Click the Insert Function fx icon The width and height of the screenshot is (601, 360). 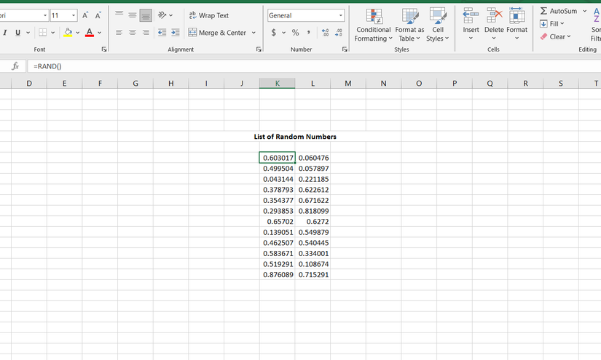point(15,66)
